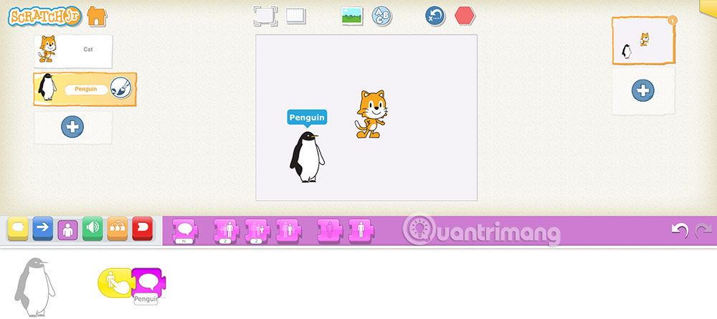Tap the Say block in the script
This screenshot has height=319, width=717.
click(x=150, y=281)
